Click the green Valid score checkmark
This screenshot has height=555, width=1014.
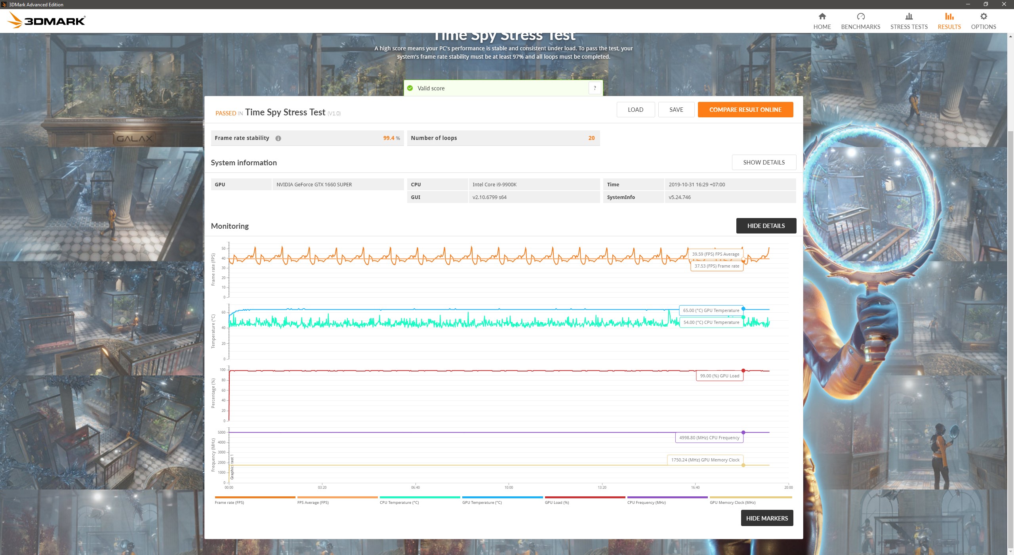[x=410, y=88]
